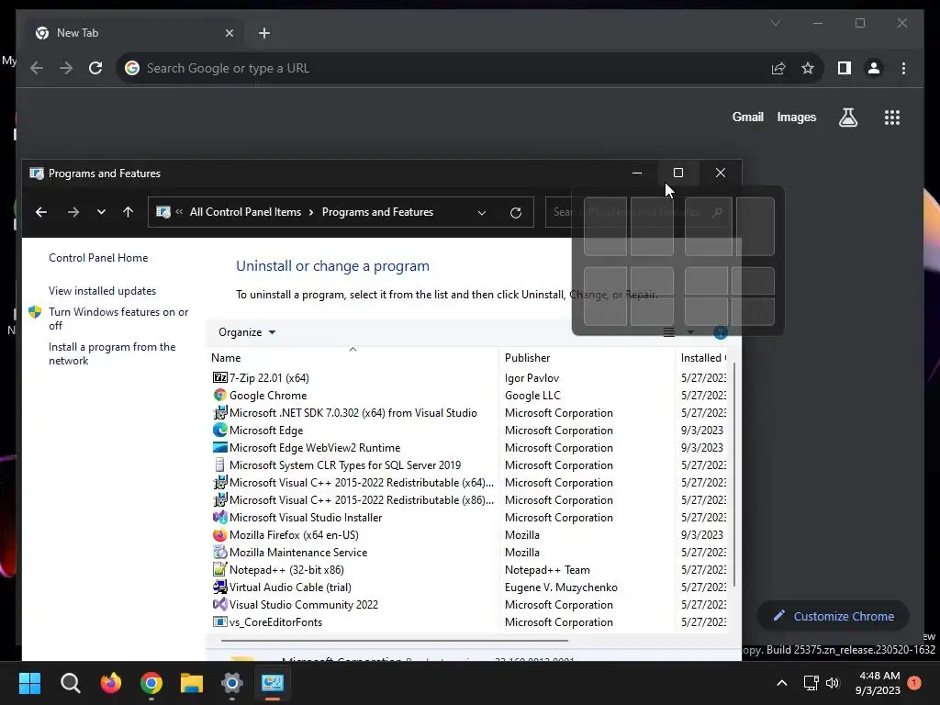Screen dimensions: 940x705
Task: Sort by Installed On column header
Action: tap(702, 358)
